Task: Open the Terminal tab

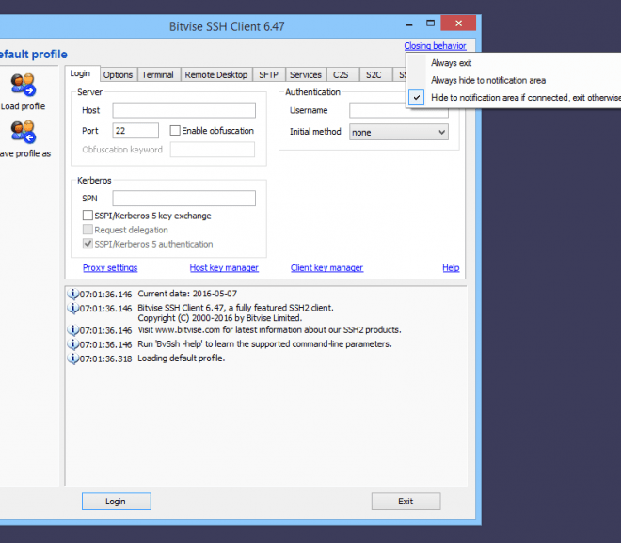Action: [158, 75]
